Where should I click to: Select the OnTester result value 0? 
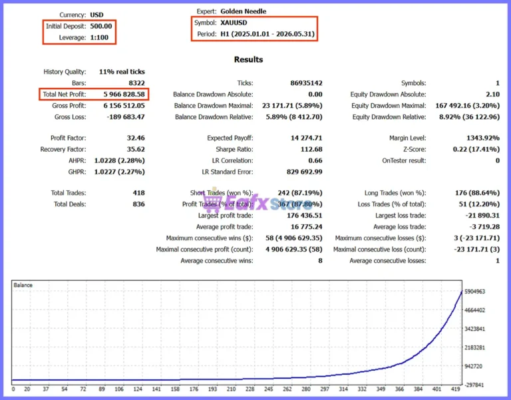point(498,160)
